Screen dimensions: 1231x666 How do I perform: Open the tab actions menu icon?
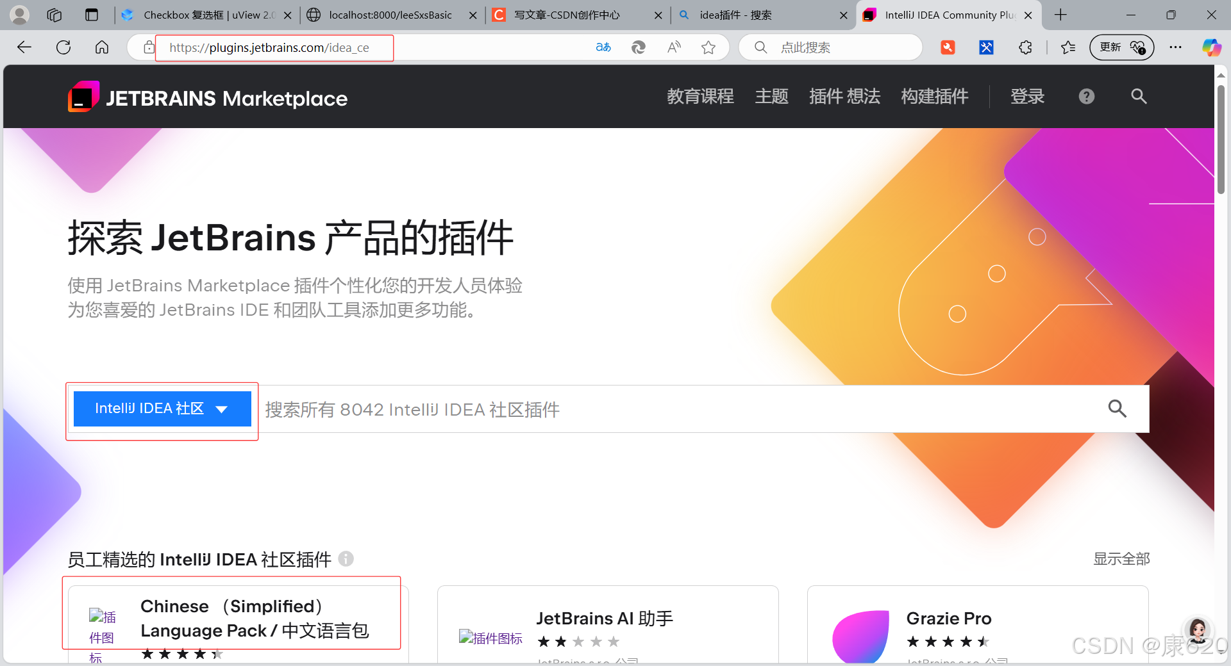[92, 15]
